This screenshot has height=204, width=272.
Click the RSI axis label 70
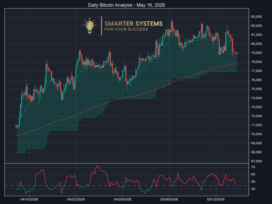pyautogui.click(x=253, y=167)
